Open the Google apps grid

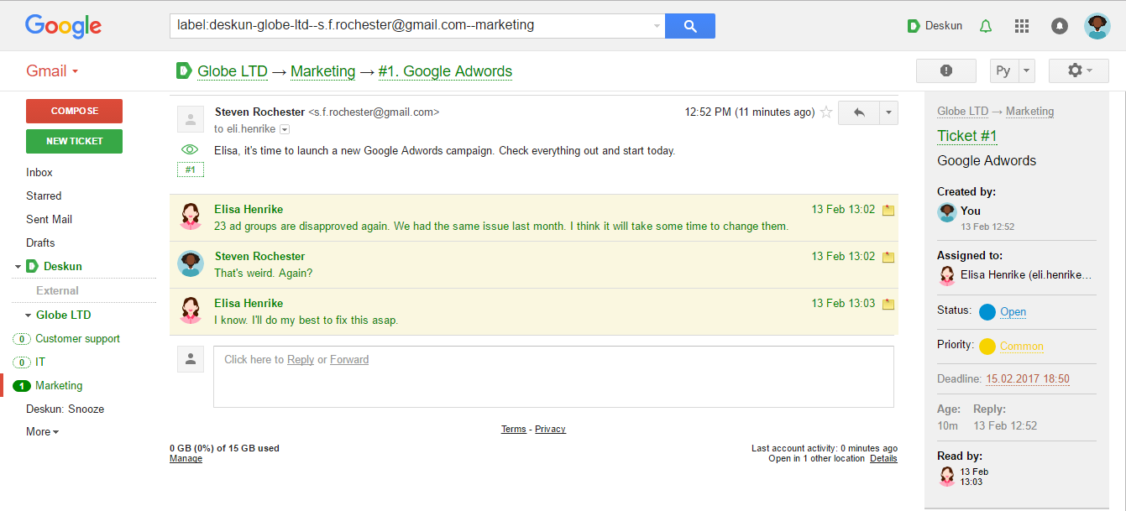pos(1022,26)
